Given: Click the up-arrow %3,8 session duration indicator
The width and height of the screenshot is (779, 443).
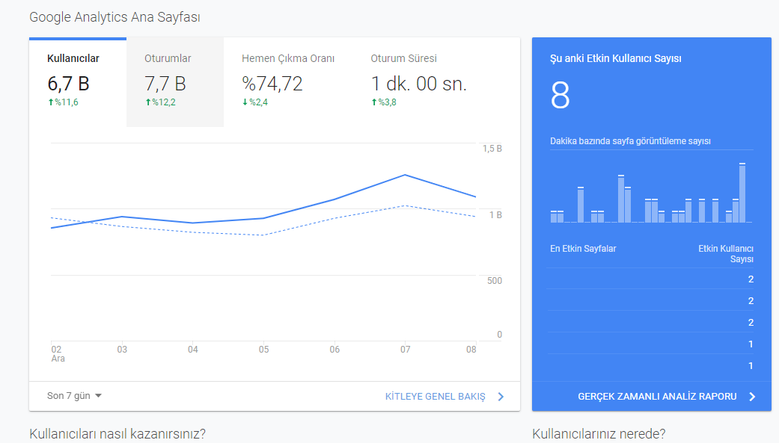Looking at the screenshot, I should tap(384, 102).
